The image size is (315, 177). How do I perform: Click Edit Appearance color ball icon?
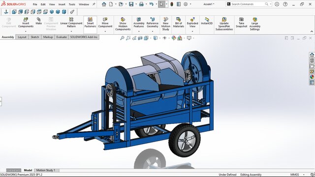tap(174, 38)
